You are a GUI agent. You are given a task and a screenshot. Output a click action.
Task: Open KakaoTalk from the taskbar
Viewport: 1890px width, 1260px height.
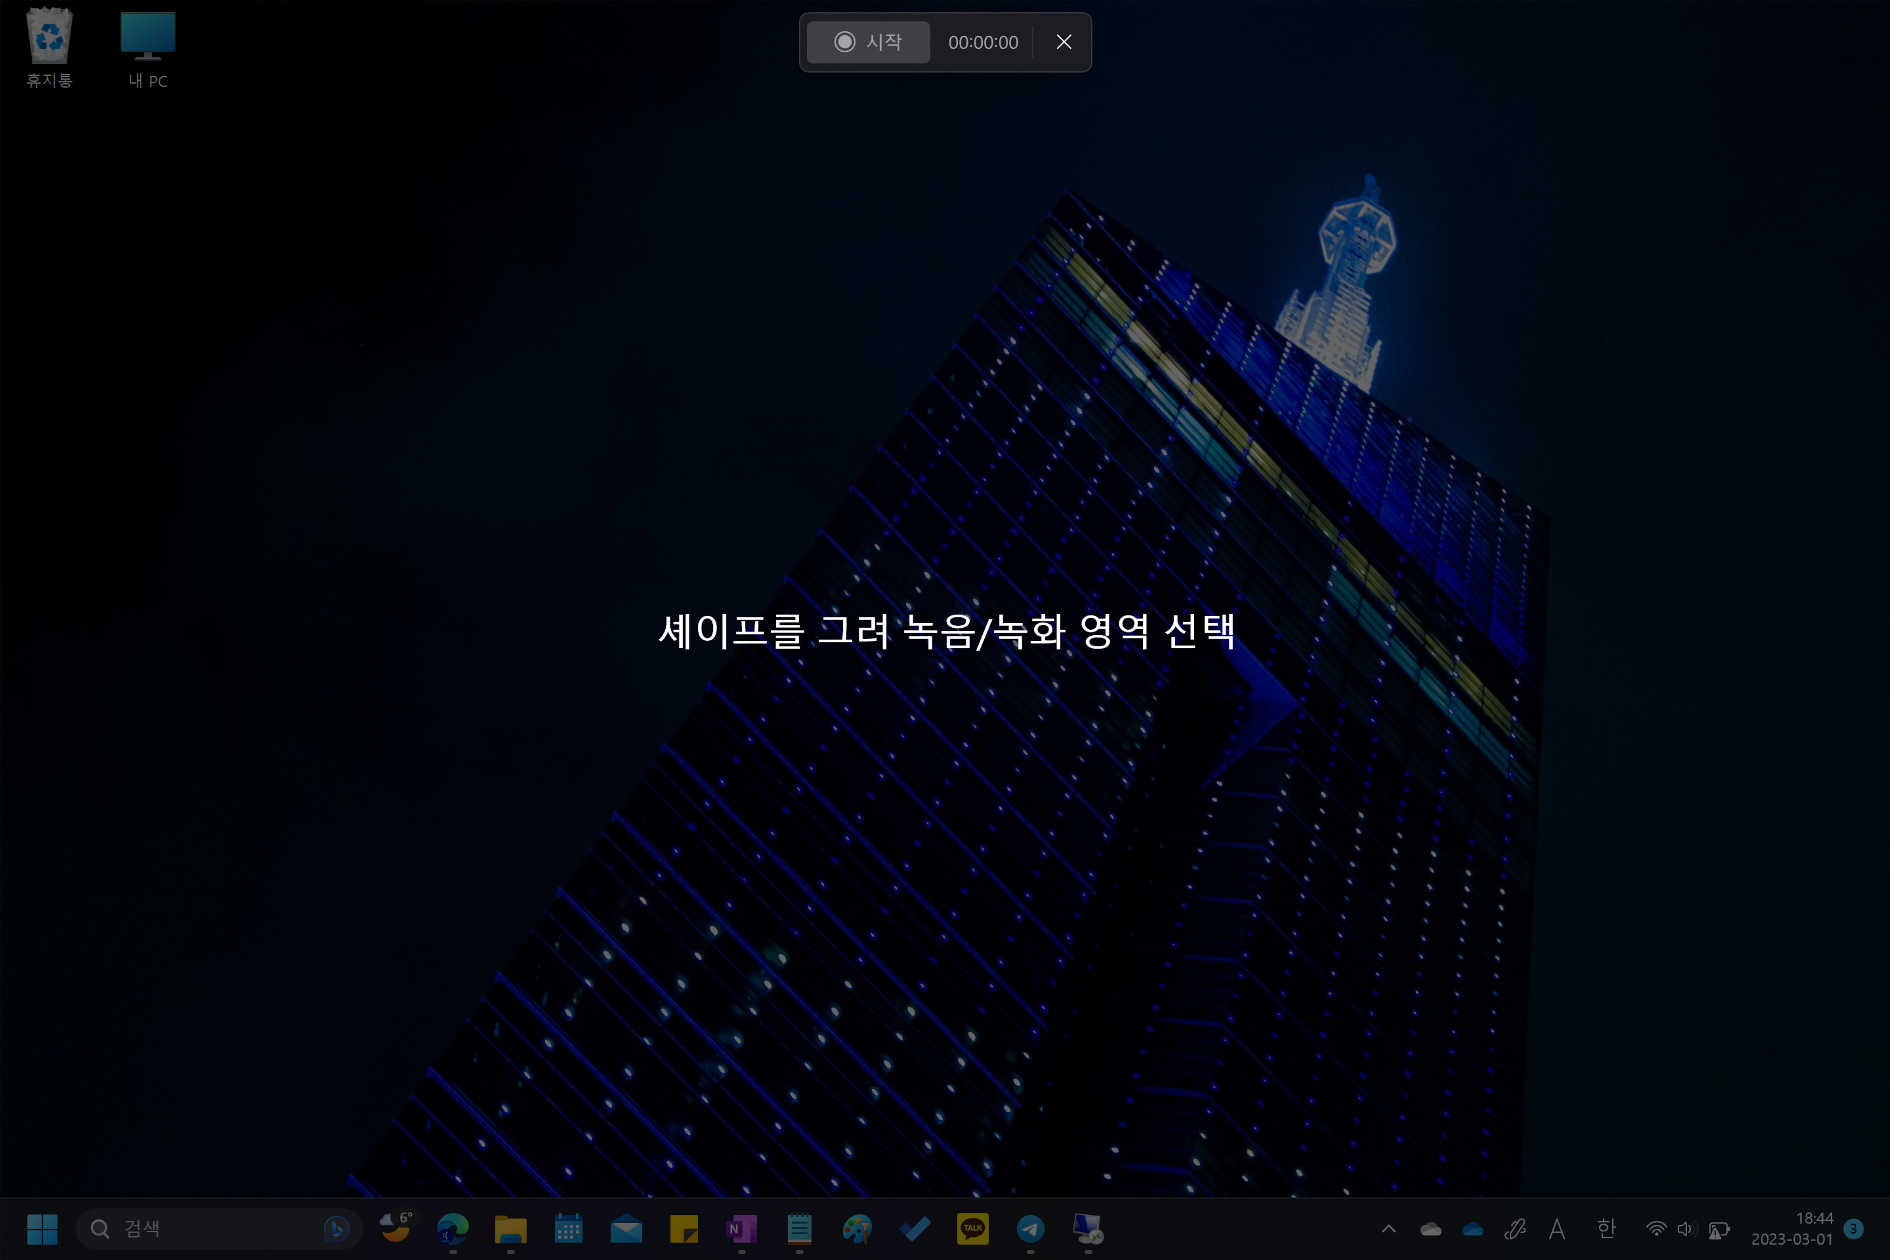pos(972,1229)
